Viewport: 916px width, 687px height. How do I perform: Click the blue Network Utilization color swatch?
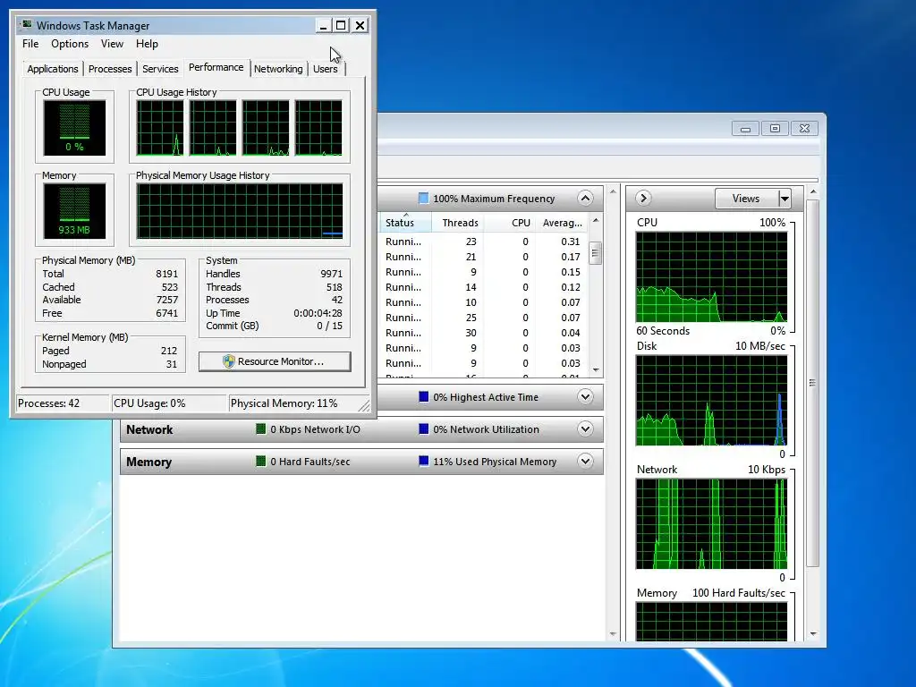click(424, 429)
